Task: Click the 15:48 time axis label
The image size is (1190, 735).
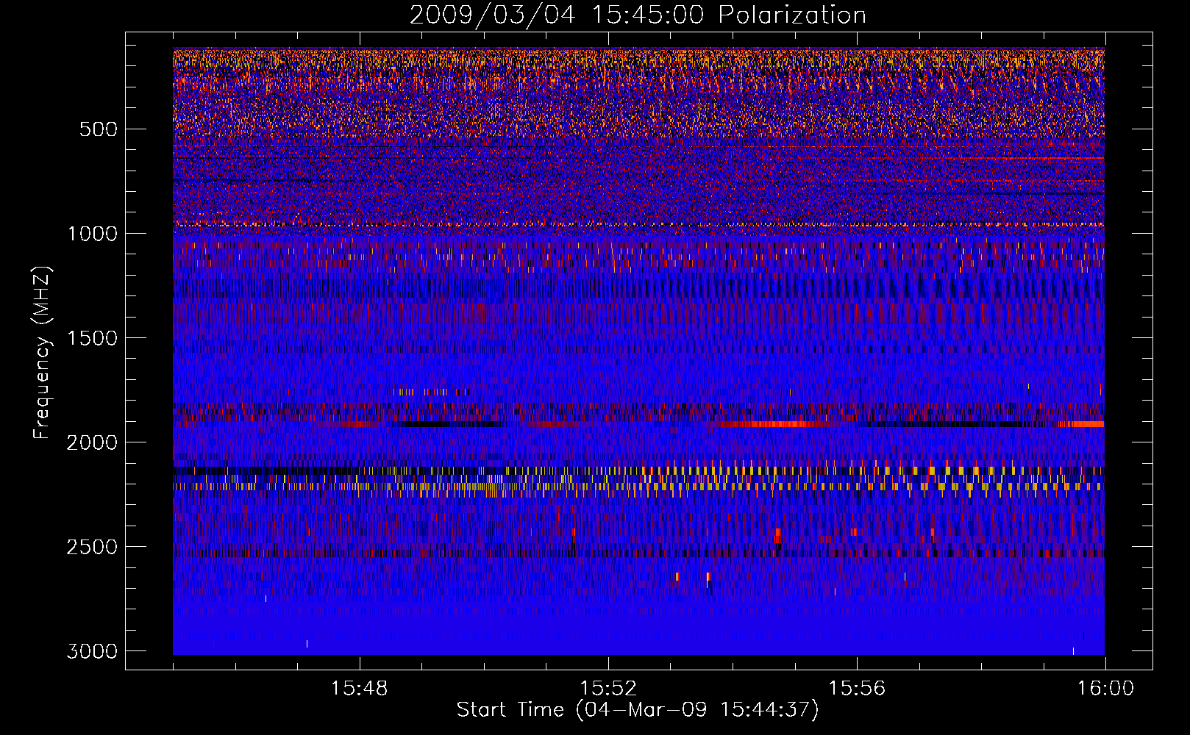Action: click(x=359, y=689)
